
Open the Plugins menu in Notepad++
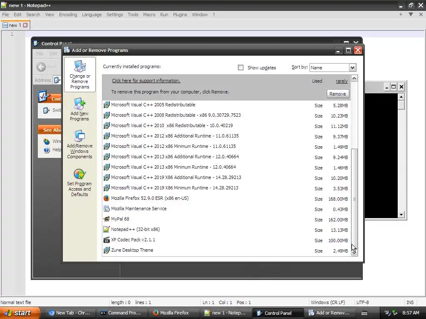[x=180, y=15]
